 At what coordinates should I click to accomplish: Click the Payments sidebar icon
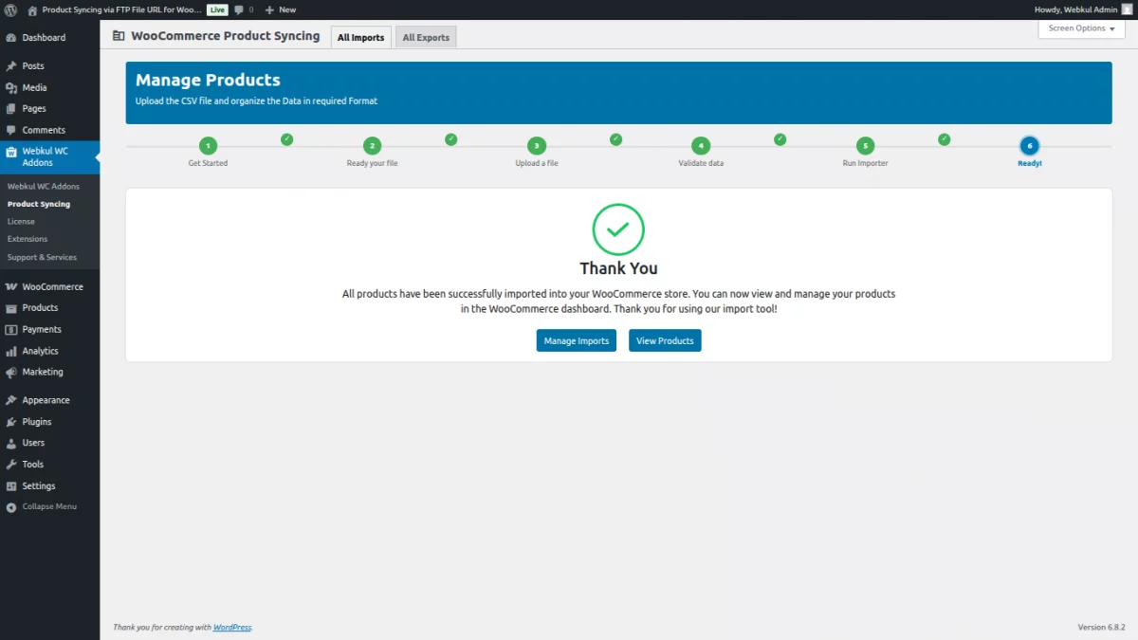pyautogui.click(x=13, y=329)
